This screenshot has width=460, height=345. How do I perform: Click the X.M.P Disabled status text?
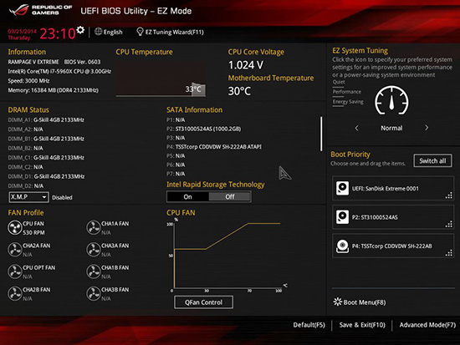tap(62, 198)
